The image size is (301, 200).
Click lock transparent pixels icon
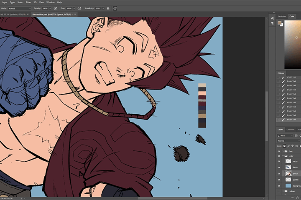coord(284,146)
